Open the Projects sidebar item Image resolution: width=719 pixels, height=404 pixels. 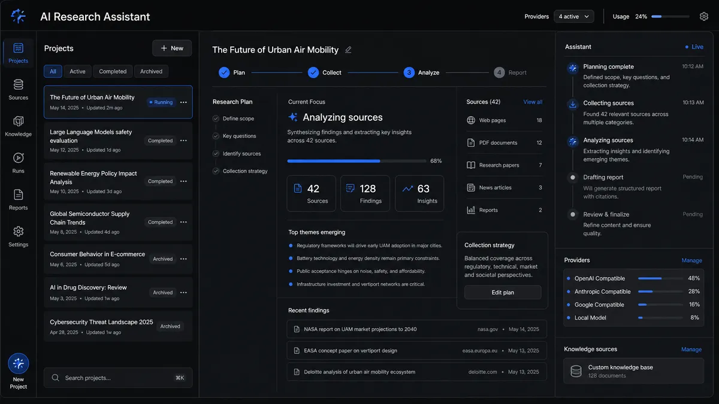coord(18,53)
